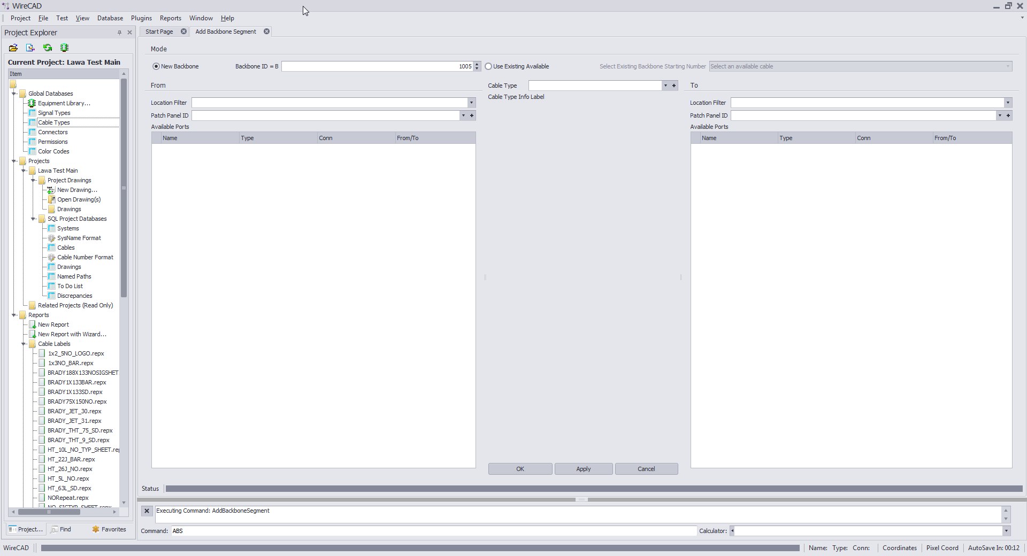This screenshot has width=1027, height=556.
Task: Increment the Backbone ID stepper up
Action: [477, 64]
